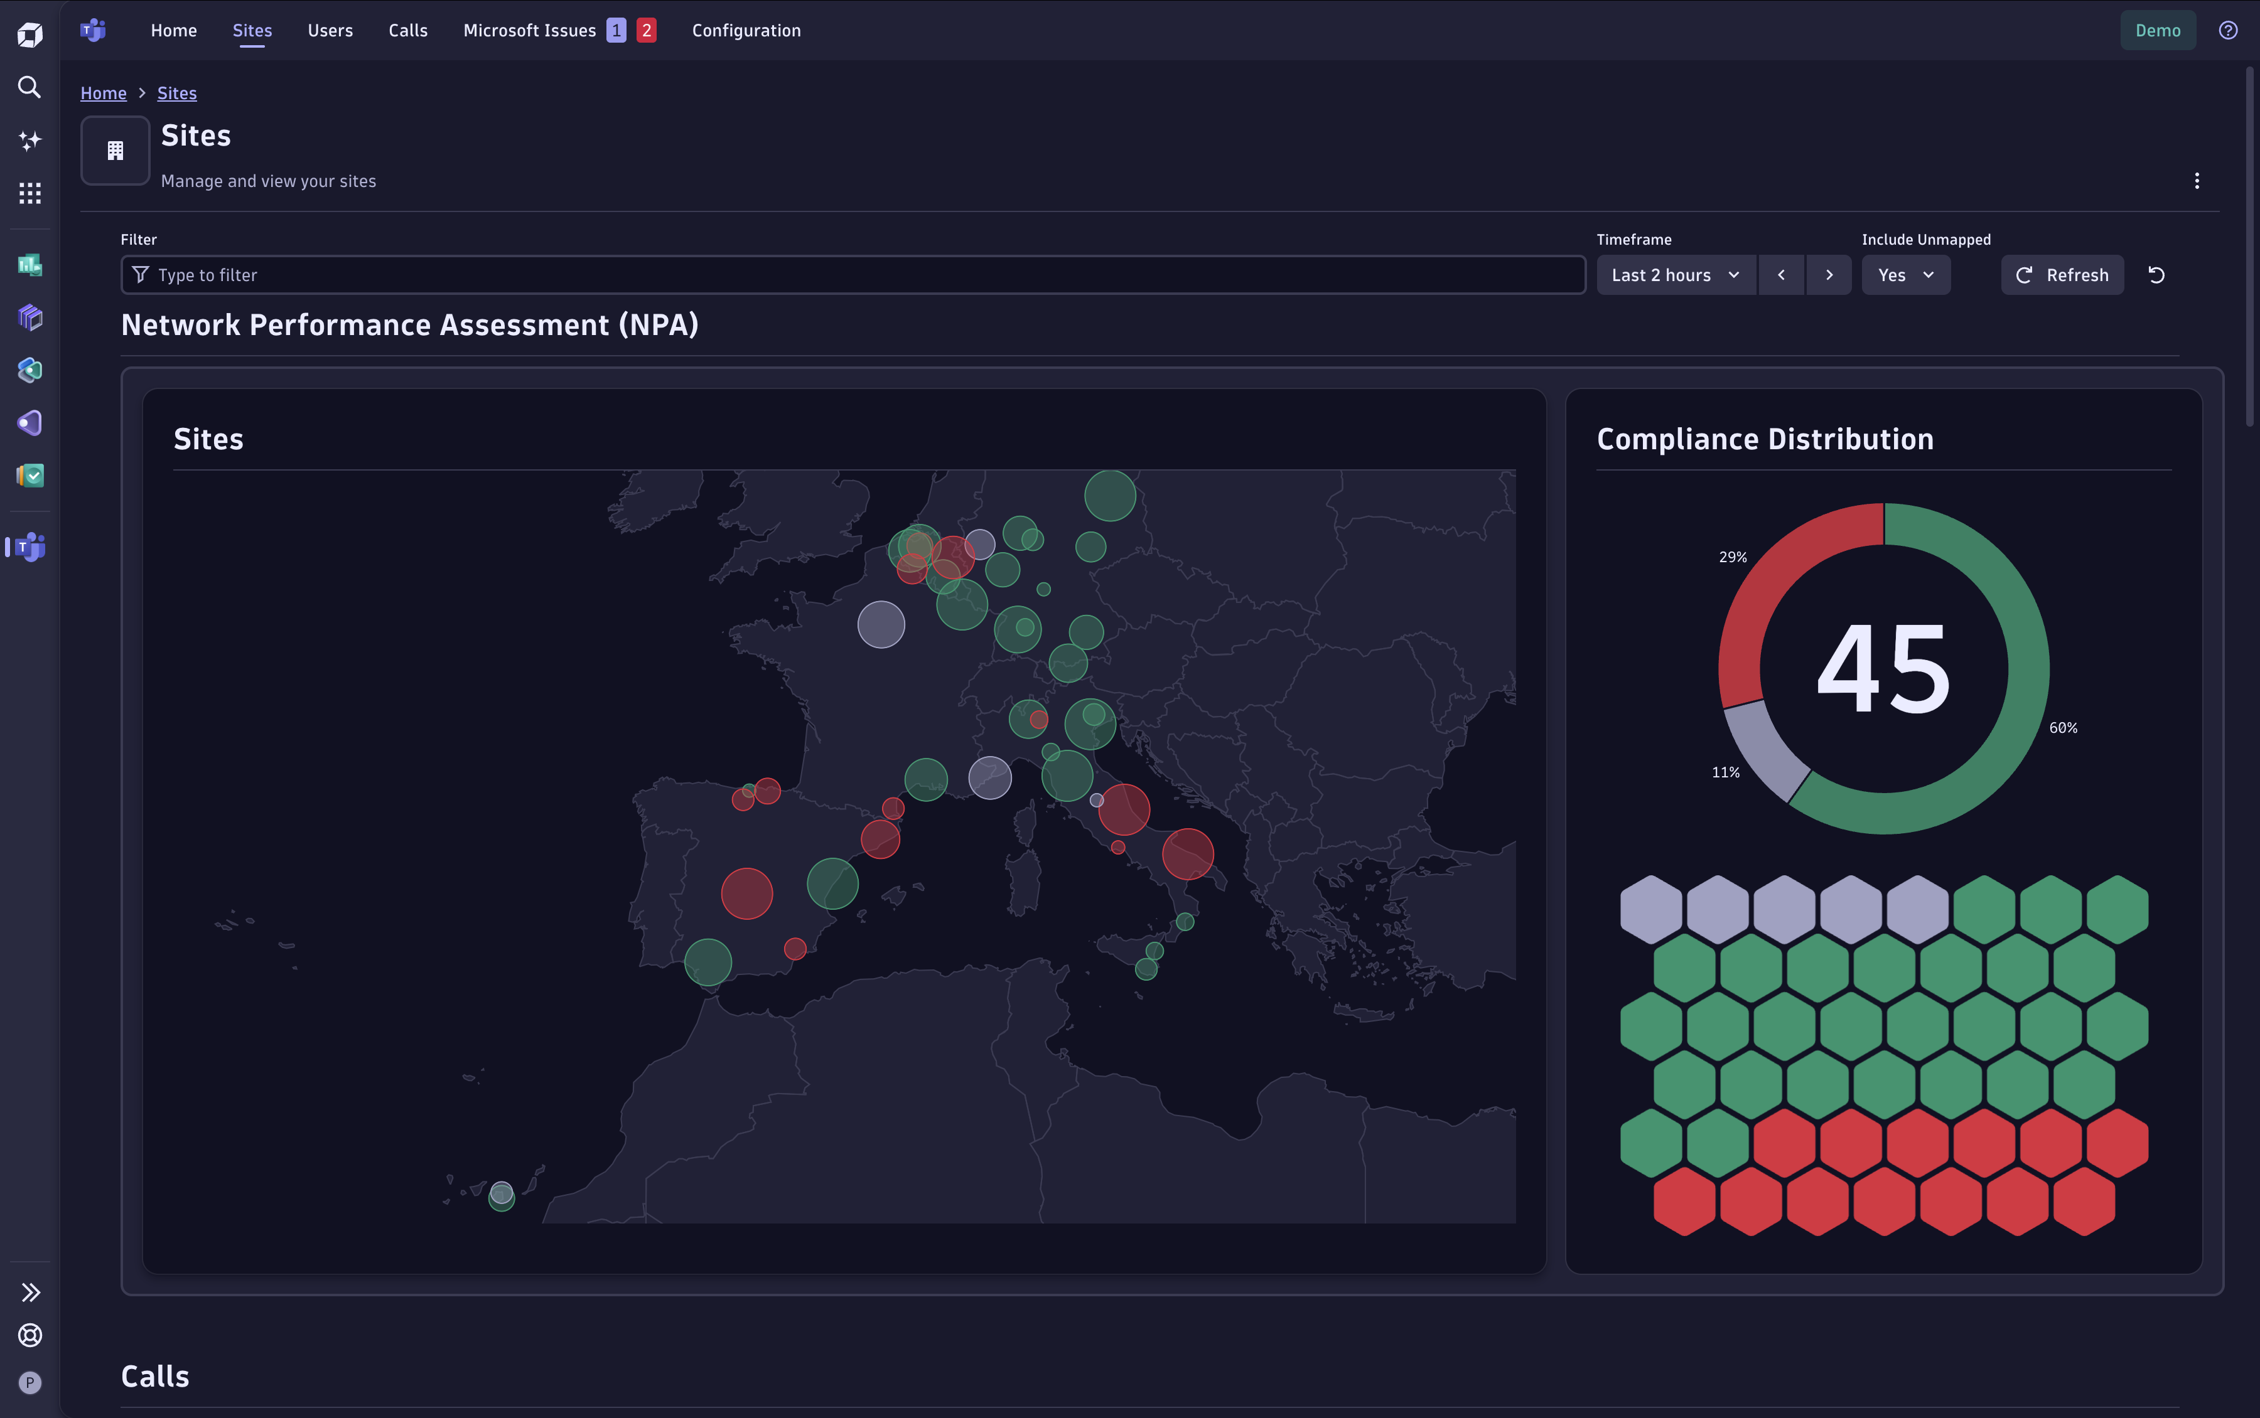Screen dimensions: 2260x1418
Task: Open the apps grid launcher
Action: tap(30, 193)
